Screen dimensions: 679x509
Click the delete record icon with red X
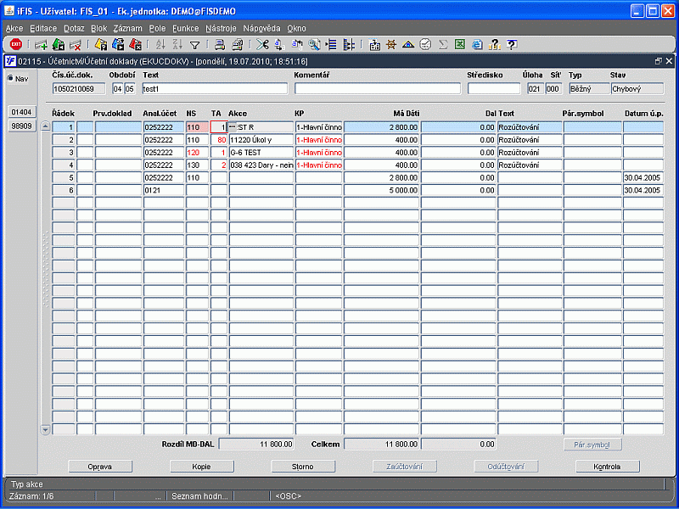pyautogui.click(x=76, y=44)
